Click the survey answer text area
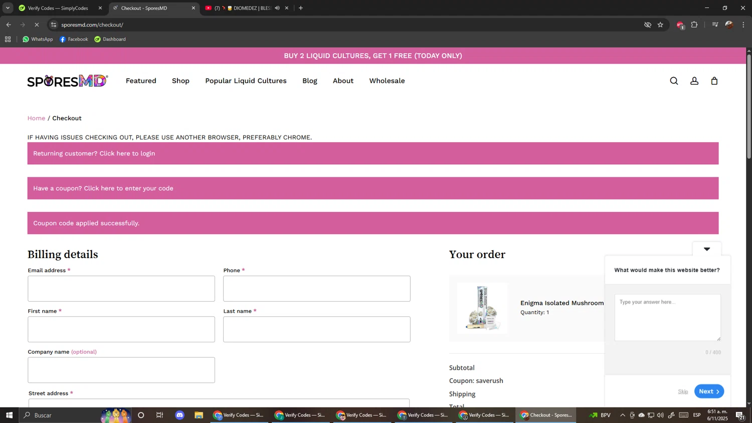752x423 pixels. coord(668,317)
